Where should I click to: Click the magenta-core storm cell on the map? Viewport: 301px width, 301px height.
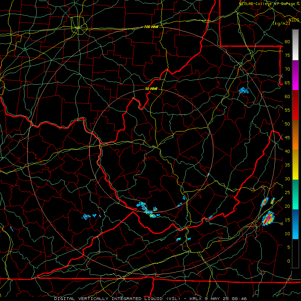click(269, 218)
